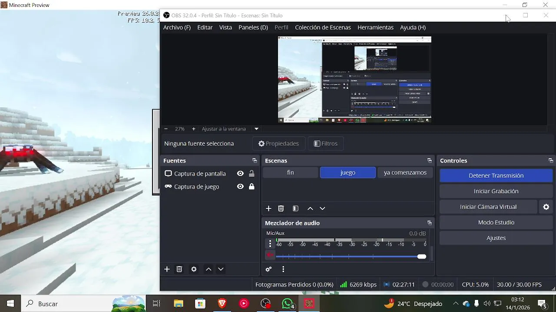The height and width of the screenshot is (312, 556).
Task: Click Detener Transmisión button
Action: pyautogui.click(x=496, y=175)
